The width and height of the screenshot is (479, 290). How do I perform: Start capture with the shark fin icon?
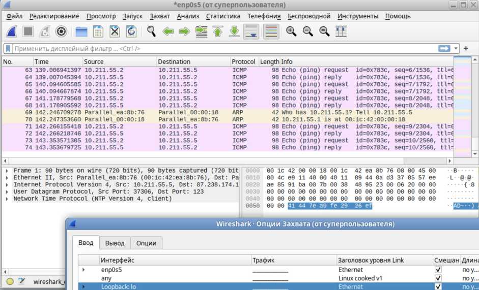pyautogui.click(x=12, y=31)
